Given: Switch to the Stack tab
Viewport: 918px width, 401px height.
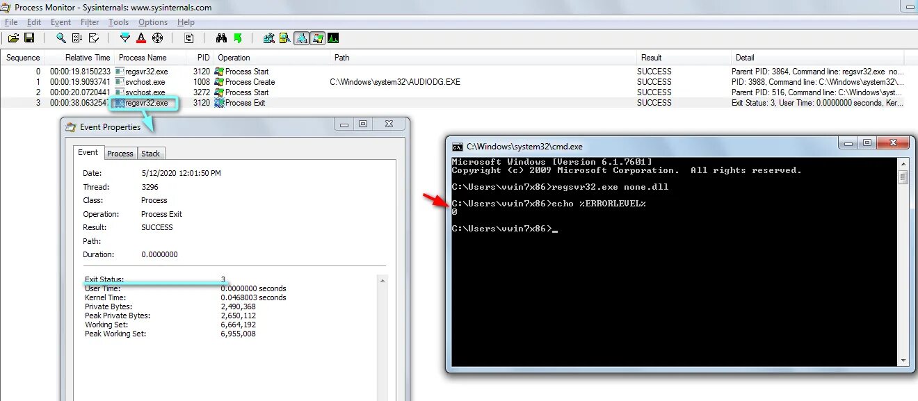Looking at the screenshot, I should [x=151, y=154].
